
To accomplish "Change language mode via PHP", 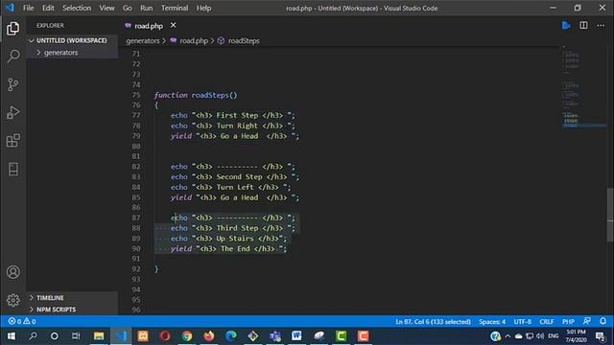I will [568, 322].
